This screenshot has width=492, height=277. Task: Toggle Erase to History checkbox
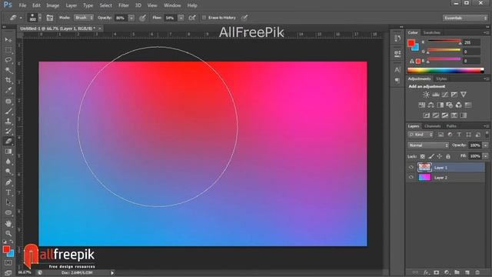coord(204,18)
